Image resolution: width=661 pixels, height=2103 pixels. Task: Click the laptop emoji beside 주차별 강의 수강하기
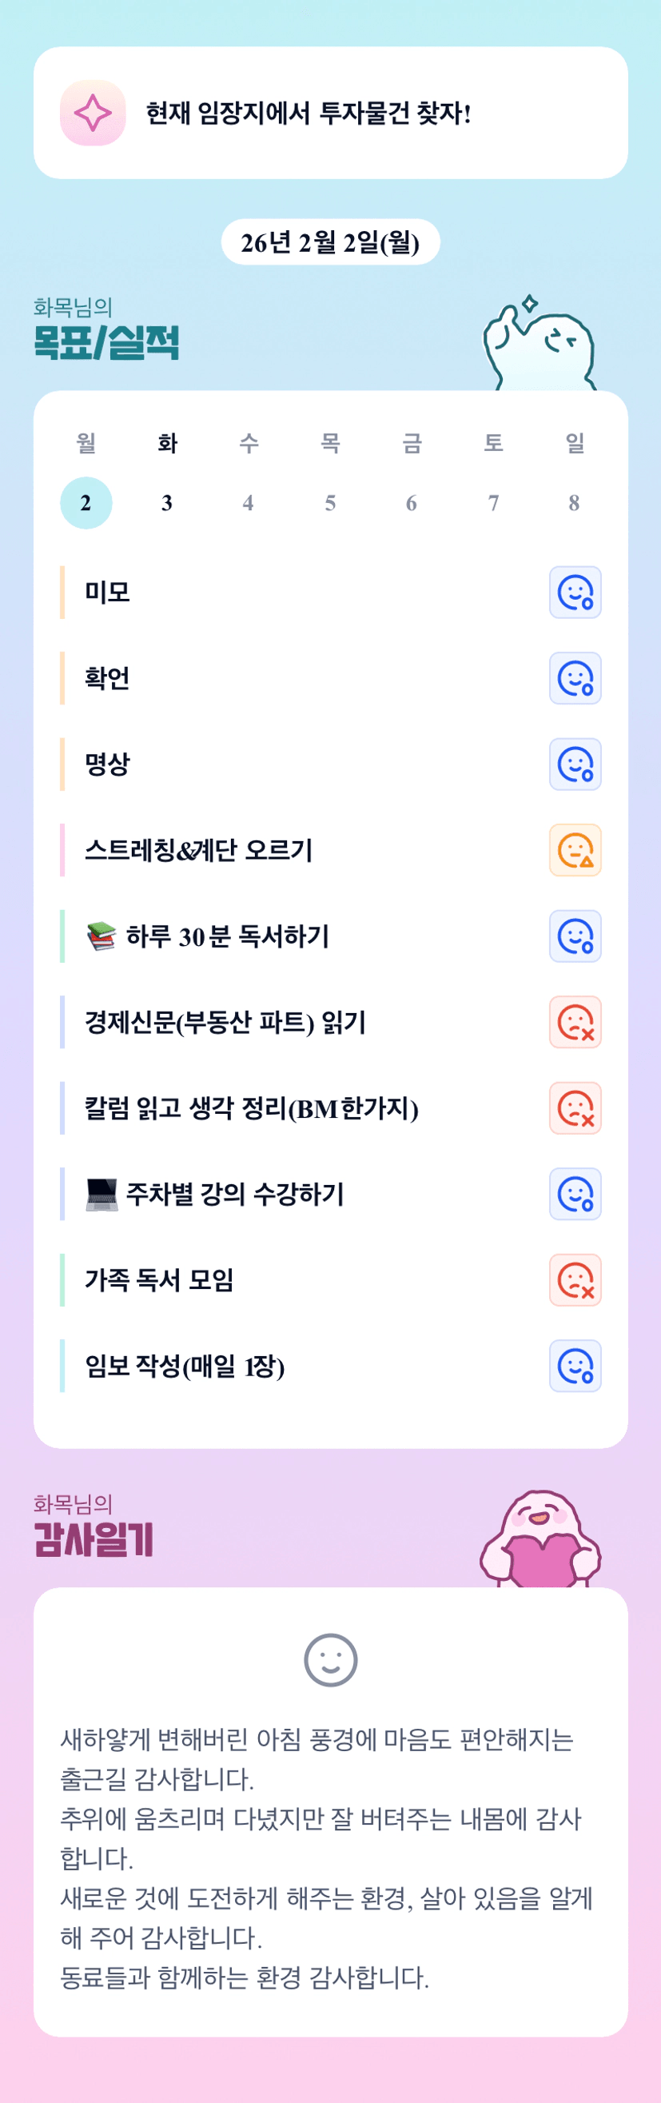click(102, 1195)
